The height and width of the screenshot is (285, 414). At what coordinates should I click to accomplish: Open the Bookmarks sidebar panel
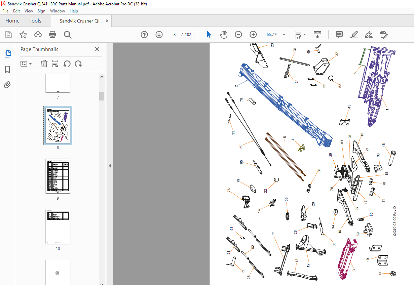tap(7, 70)
